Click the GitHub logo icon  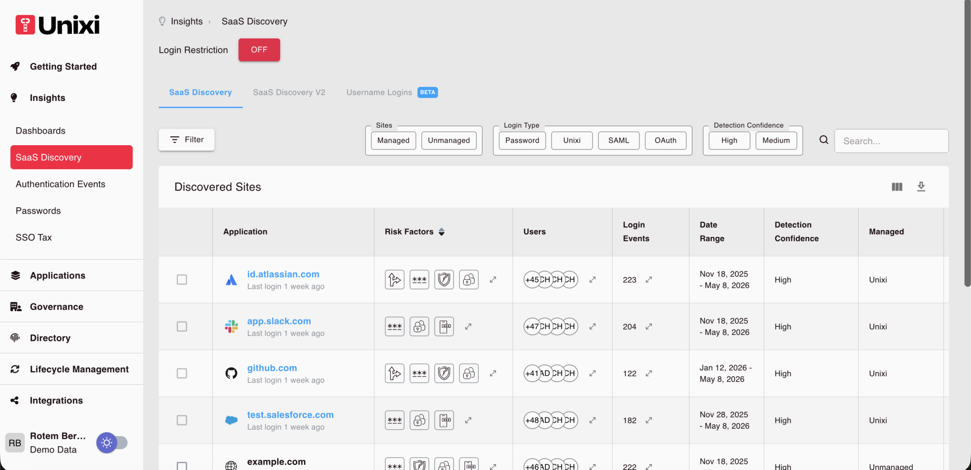(x=232, y=373)
